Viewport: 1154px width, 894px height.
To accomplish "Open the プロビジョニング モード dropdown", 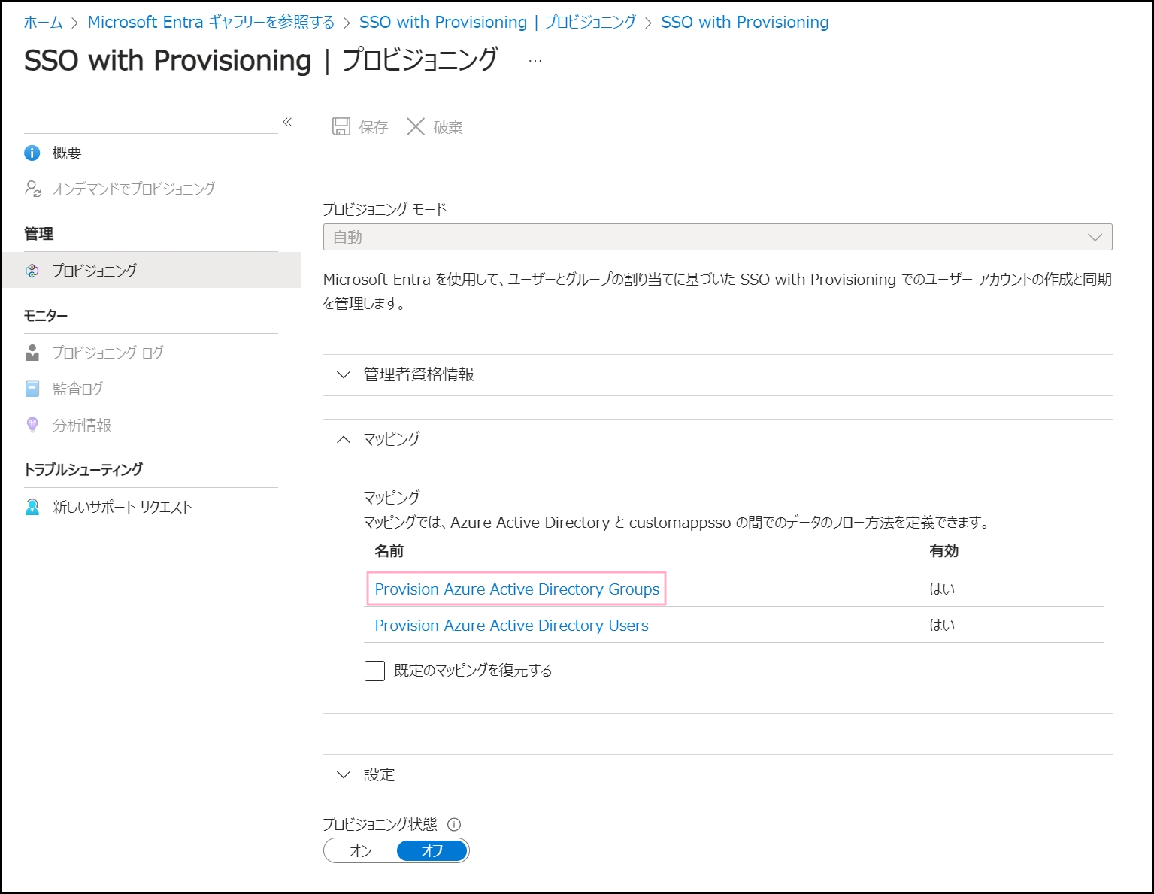I will (x=717, y=237).
